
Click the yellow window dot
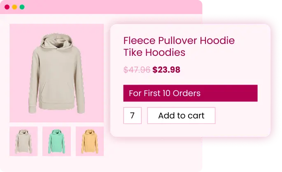(x=14, y=7)
